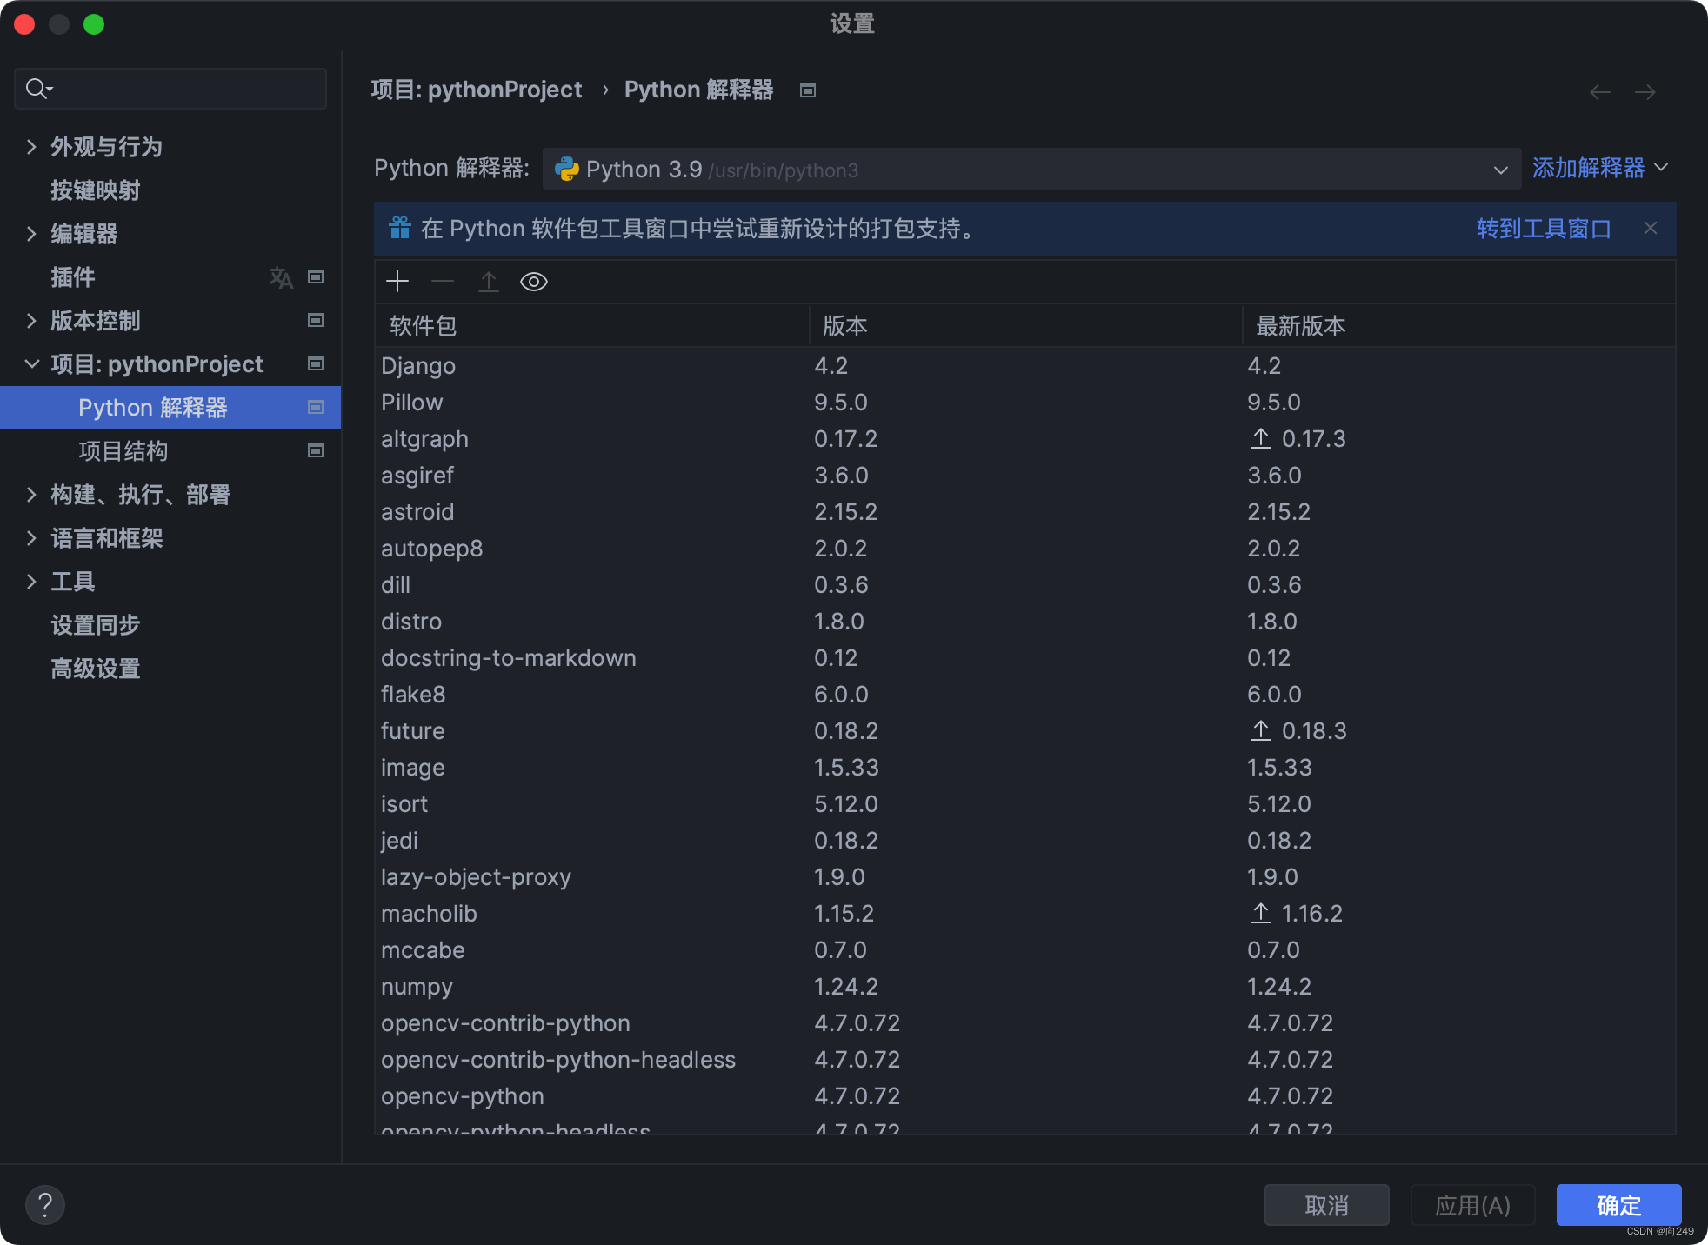The image size is (1708, 1245).
Task: Click the back navigation arrow
Action: pos(1599,91)
